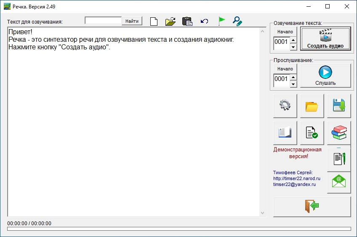Click the 0001 field under Прослушивание

282,80
